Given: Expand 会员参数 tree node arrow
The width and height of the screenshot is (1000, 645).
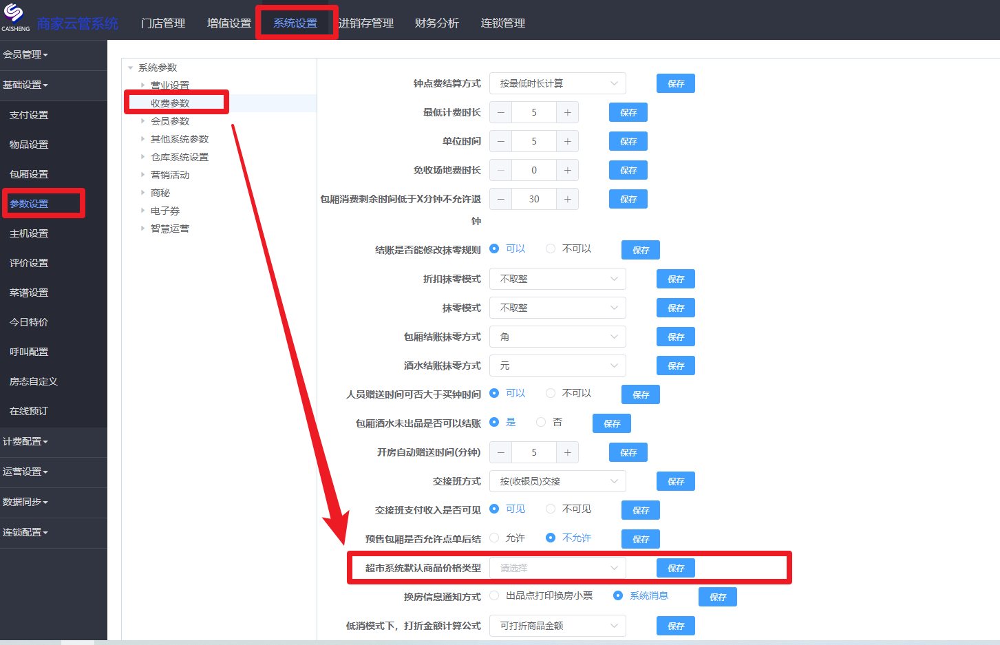Looking at the screenshot, I should pos(143,121).
